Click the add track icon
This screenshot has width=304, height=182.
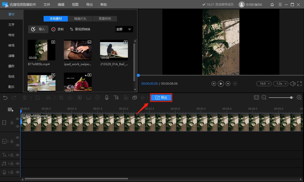pyautogui.click(x=10, y=110)
